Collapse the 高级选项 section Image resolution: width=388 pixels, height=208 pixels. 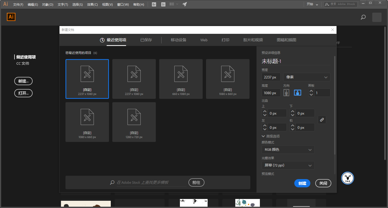pos(271,136)
